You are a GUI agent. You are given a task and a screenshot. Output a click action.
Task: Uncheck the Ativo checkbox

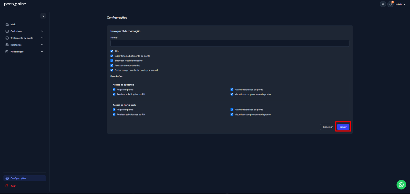pyautogui.click(x=112, y=51)
